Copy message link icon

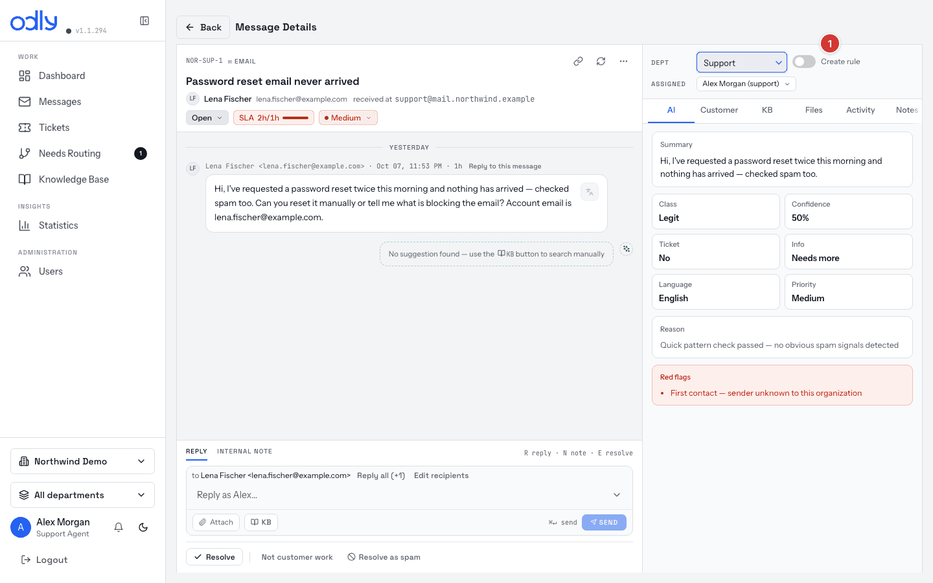579,62
